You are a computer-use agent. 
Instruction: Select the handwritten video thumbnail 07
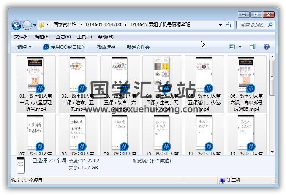(x=35, y=132)
